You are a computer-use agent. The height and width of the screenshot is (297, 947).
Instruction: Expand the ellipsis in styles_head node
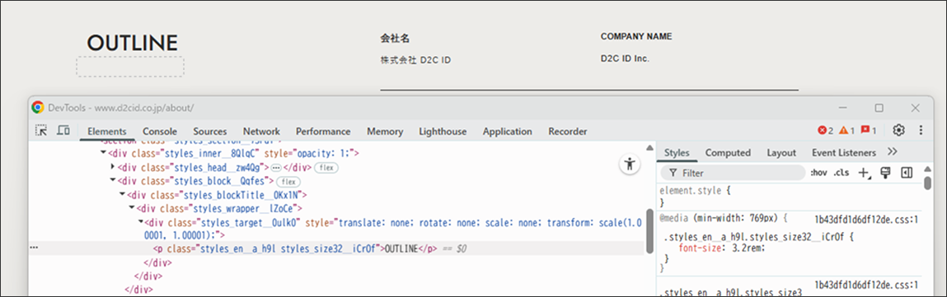tap(276, 168)
